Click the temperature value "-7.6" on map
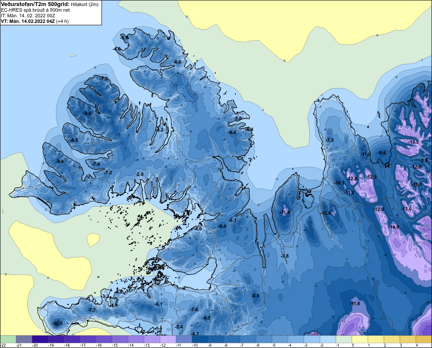432x348 pixels. pos(194,310)
